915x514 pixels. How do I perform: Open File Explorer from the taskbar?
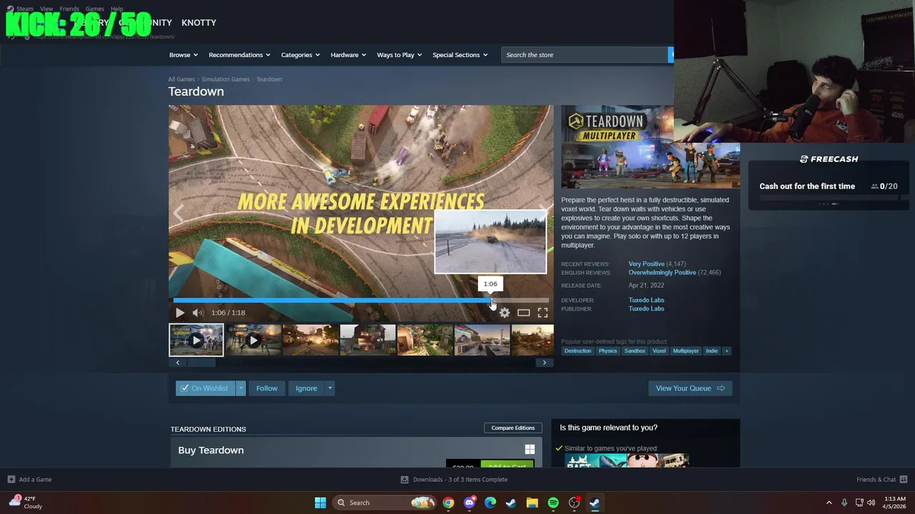(x=532, y=503)
